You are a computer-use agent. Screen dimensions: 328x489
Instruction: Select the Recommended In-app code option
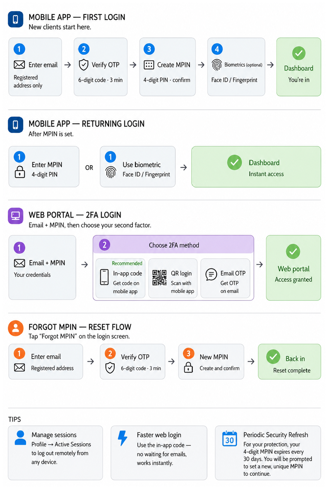pos(121,278)
